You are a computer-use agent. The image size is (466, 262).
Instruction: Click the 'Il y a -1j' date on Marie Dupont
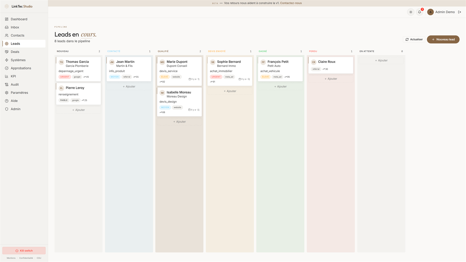click(x=194, y=79)
